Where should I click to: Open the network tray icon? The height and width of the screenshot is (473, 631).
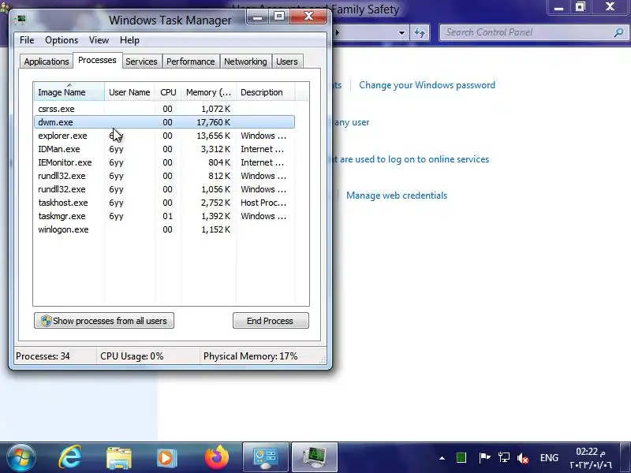pos(504,457)
